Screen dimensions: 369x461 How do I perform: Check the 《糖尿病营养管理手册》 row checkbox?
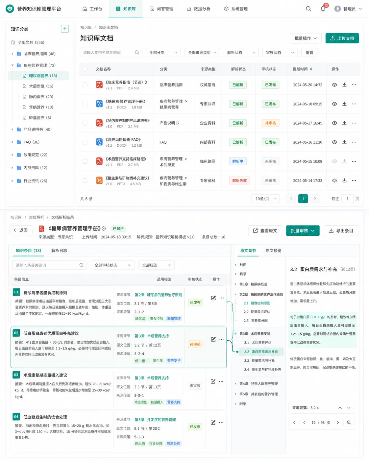coord(85,104)
